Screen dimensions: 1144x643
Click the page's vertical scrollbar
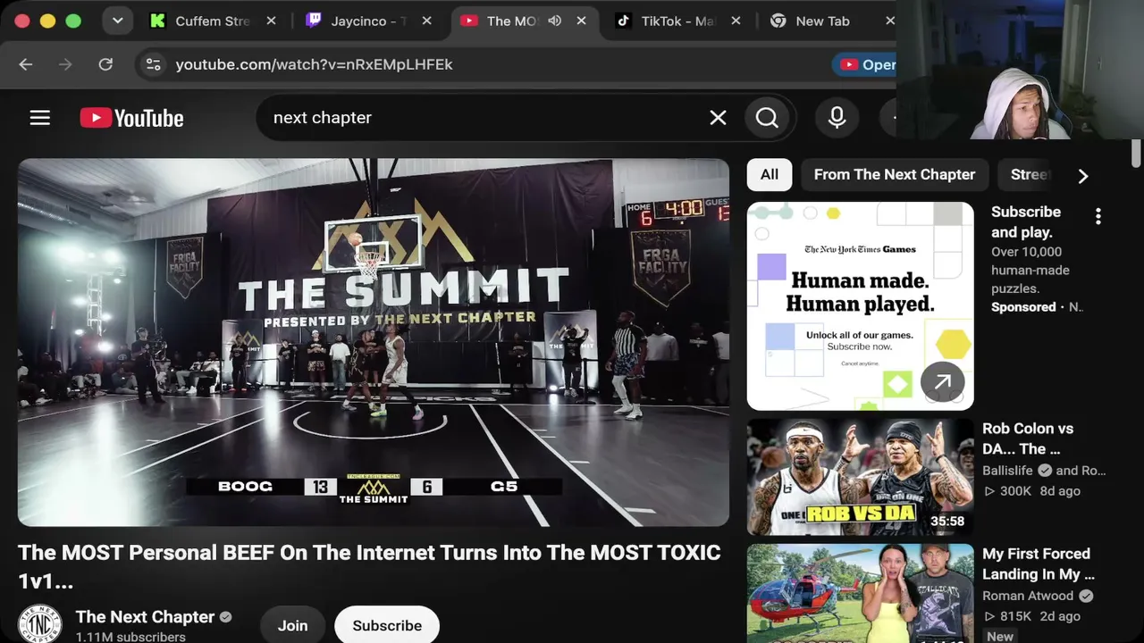click(x=1136, y=153)
